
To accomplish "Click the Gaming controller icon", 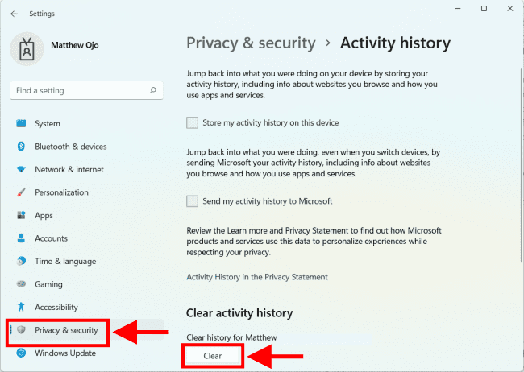I will [x=21, y=284].
